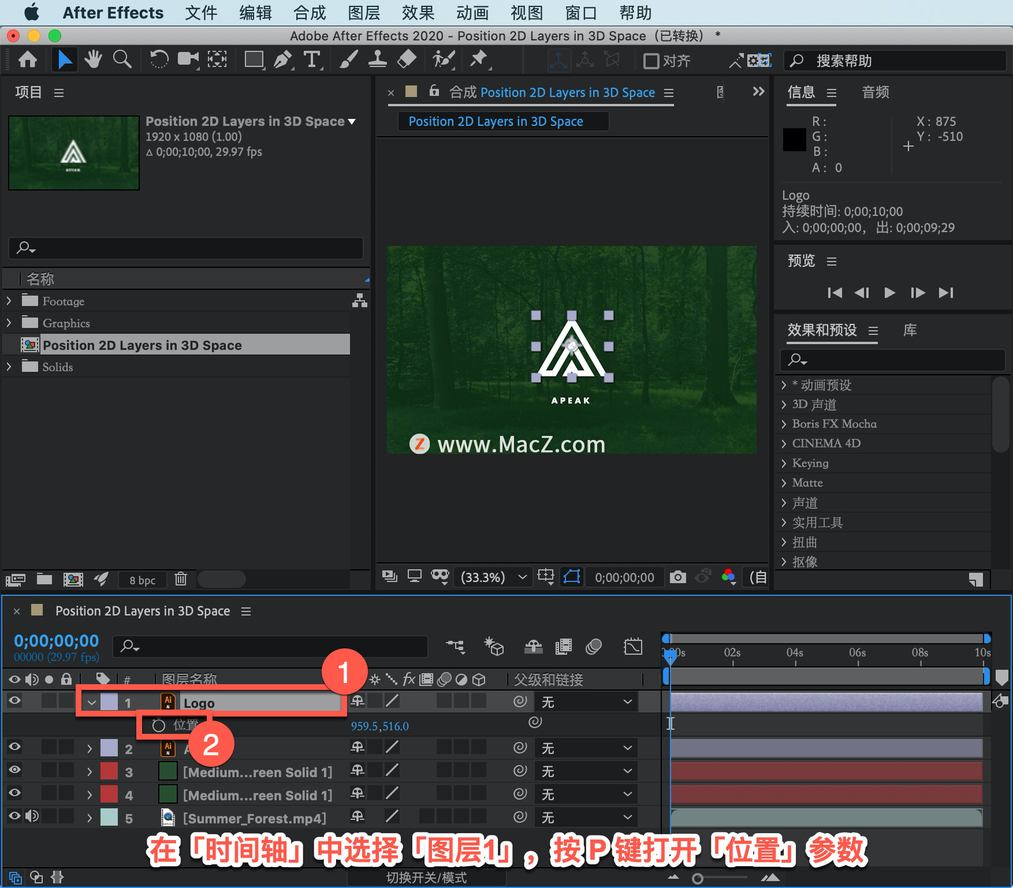Select the Clone Stamp tool

pos(377,59)
